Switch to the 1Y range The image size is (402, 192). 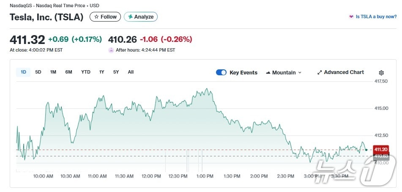(101, 72)
